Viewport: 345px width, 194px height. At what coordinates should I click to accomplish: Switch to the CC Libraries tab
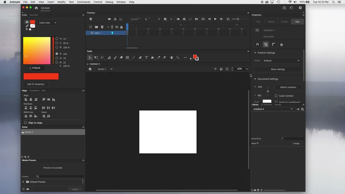click(x=266, y=105)
